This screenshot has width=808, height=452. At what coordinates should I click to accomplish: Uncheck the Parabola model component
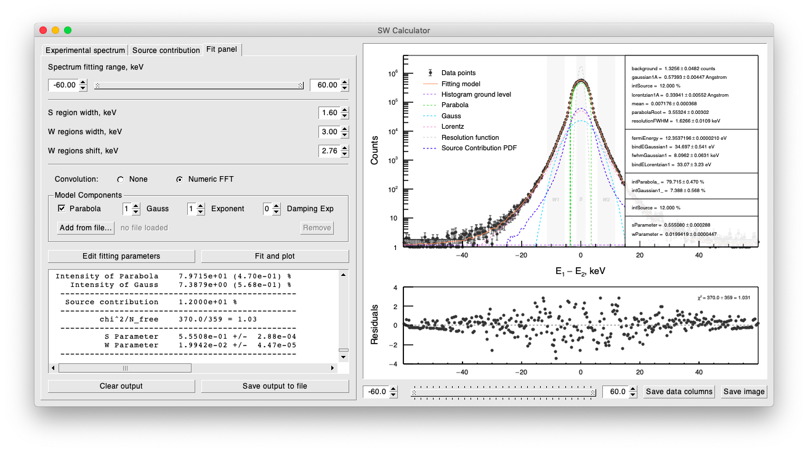tap(62, 209)
